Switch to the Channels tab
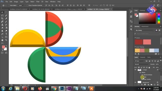Image resolution: width=162 pixels, height=91 pixels. [x=143, y=57]
